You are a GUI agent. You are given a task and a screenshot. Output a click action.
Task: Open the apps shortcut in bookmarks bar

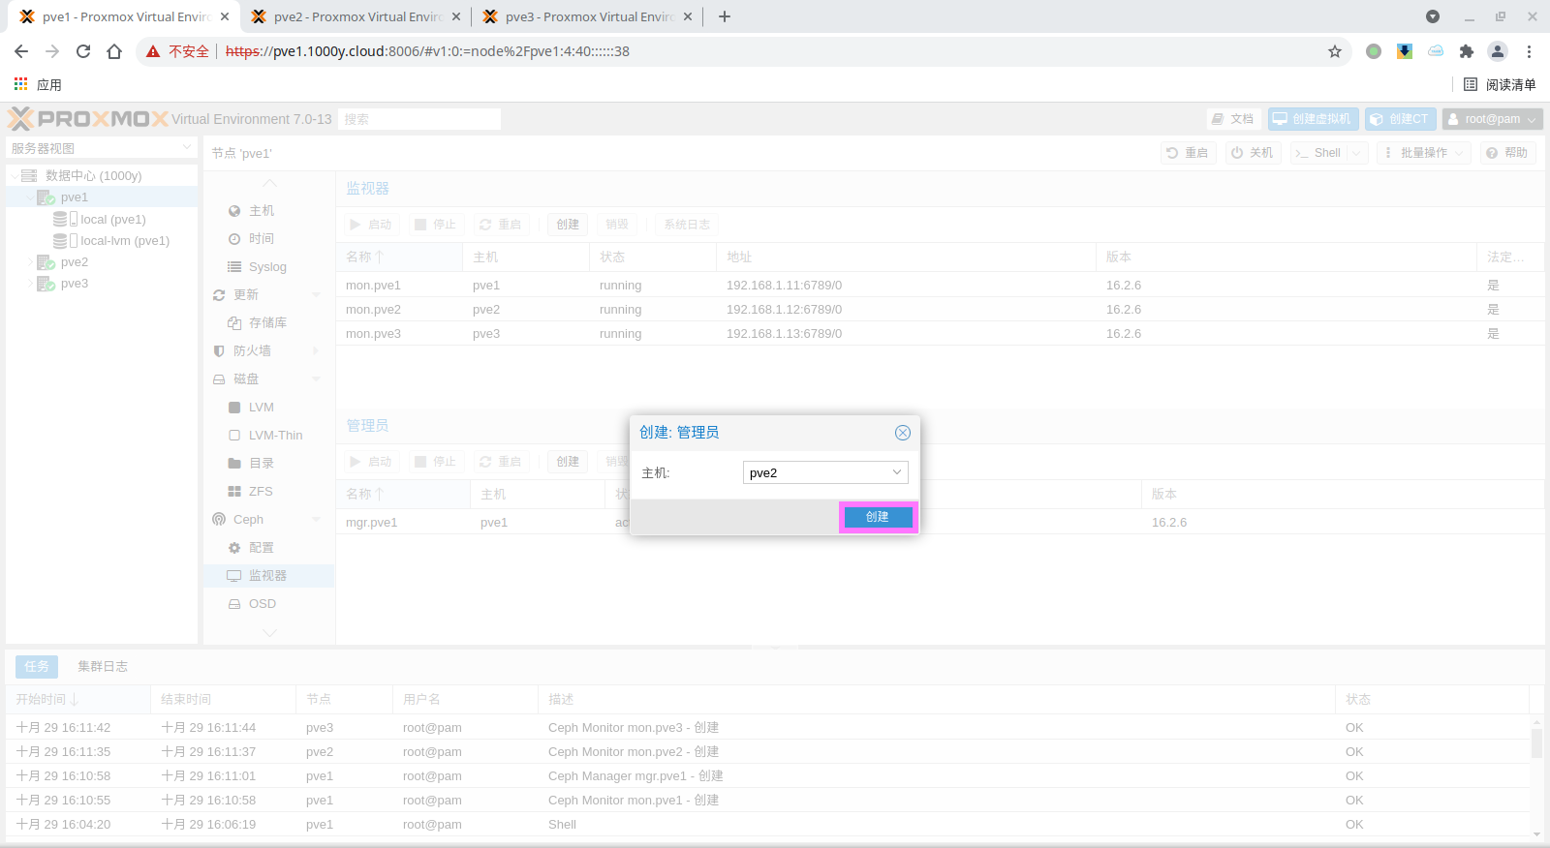38,84
